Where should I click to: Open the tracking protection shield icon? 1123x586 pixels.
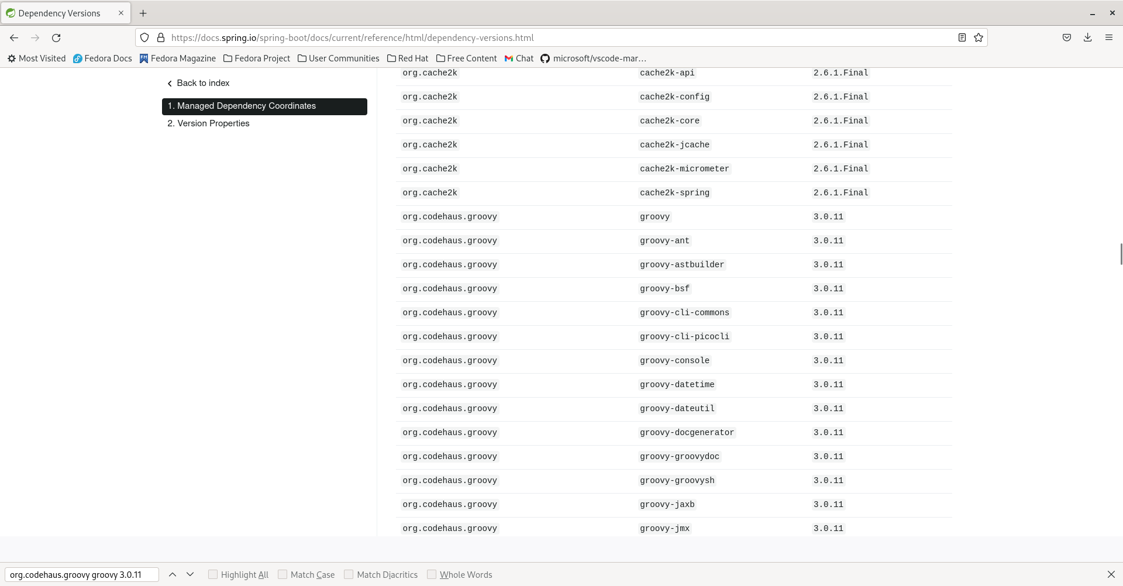(144, 37)
